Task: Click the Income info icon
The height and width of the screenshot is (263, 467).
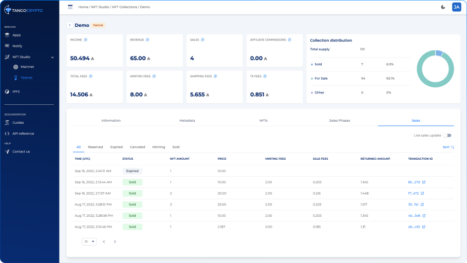Action: click(x=85, y=40)
